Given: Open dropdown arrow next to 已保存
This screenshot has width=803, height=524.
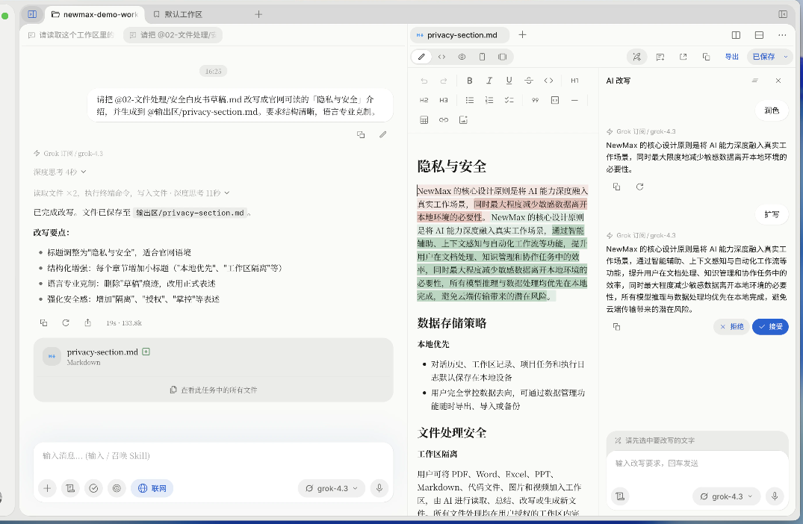Looking at the screenshot, I should coord(786,57).
